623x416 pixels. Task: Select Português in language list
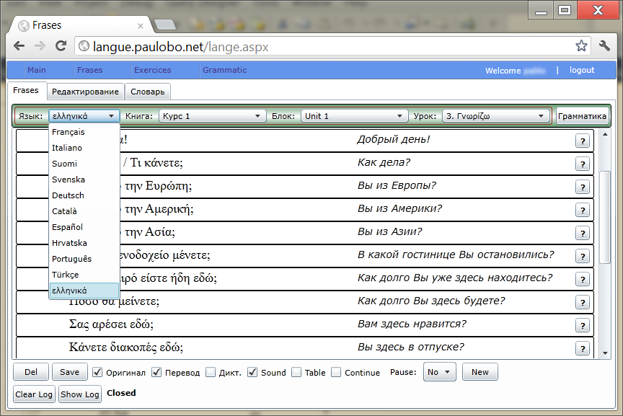coord(84,259)
